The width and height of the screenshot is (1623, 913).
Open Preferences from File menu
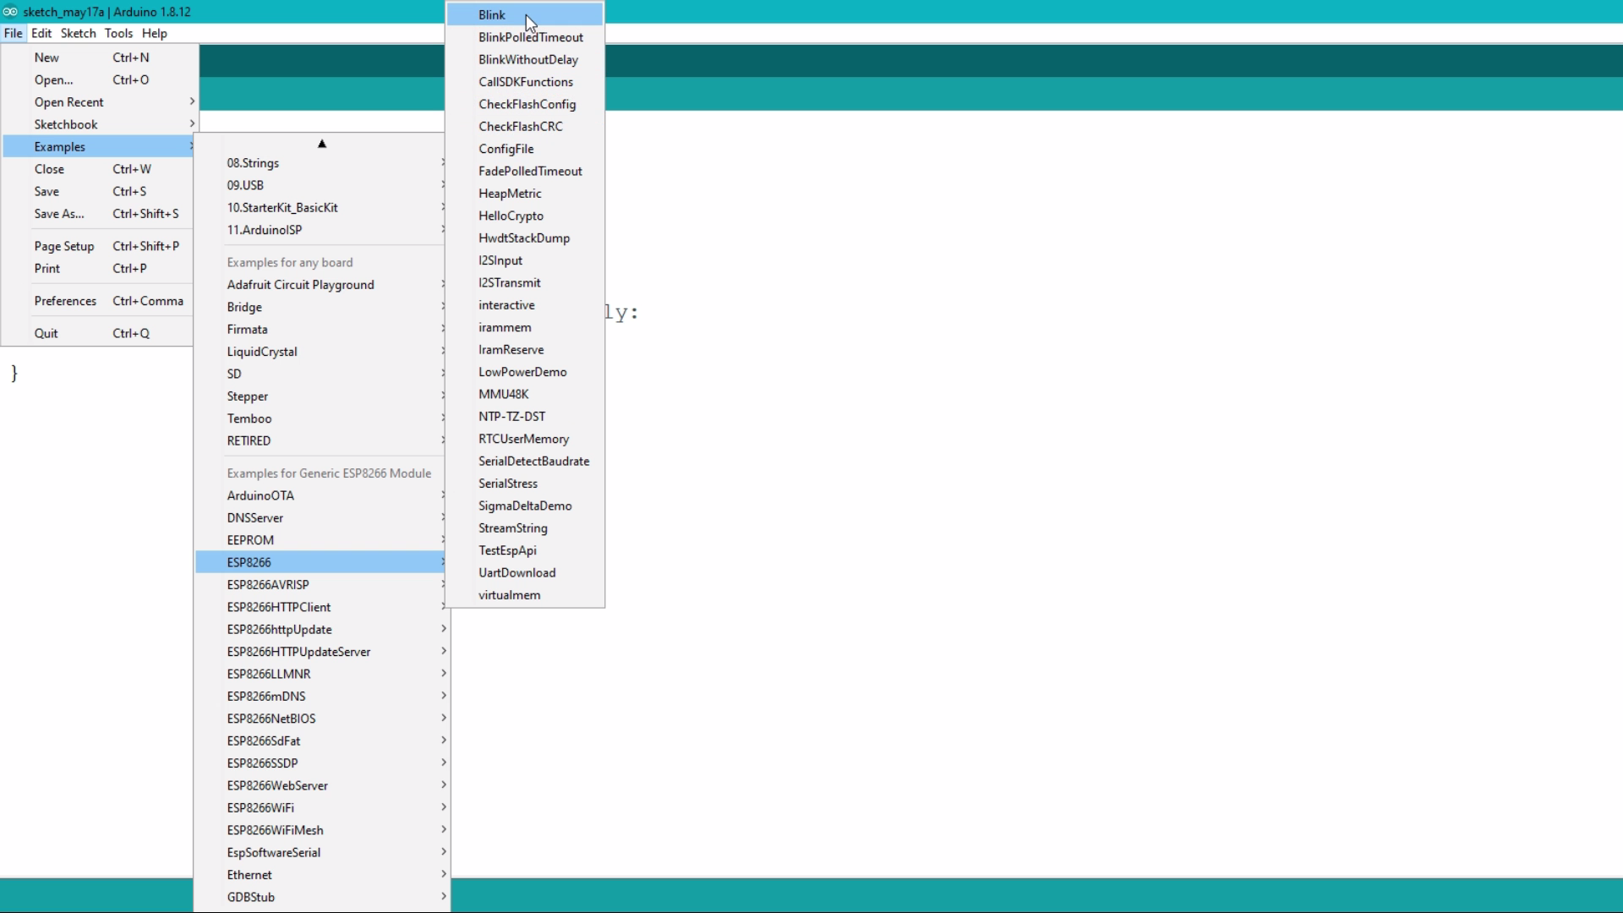[x=100, y=301]
